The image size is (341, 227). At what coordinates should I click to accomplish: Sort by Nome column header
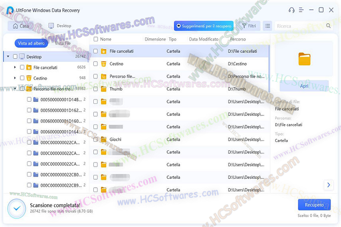(x=106, y=39)
